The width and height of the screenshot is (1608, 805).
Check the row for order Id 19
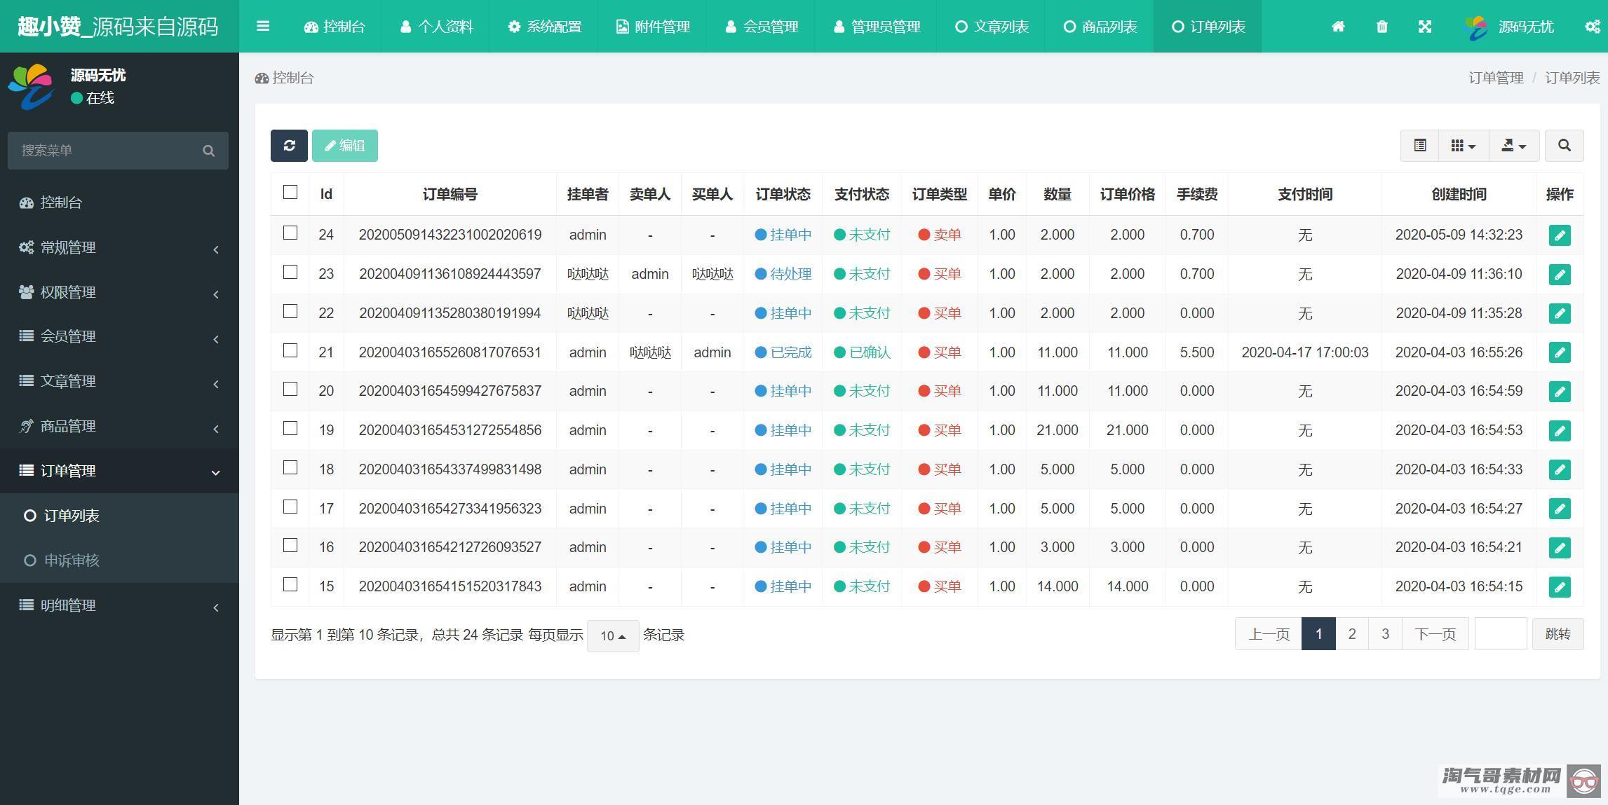point(290,428)
